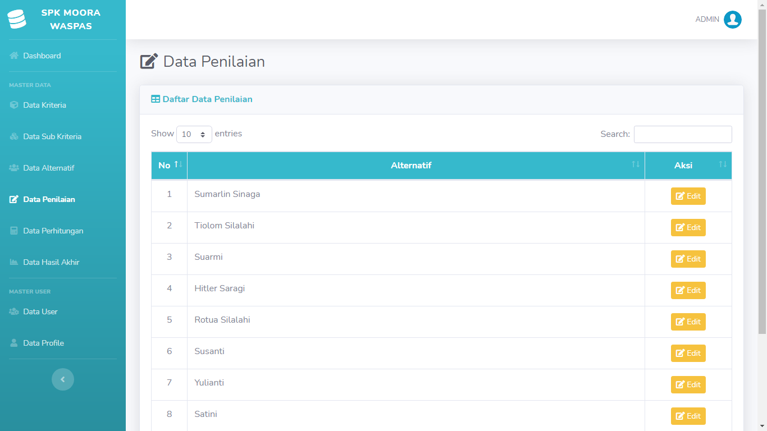Click the Data Perhitungan calculator icon
Viewport: 767px width, 431px height.
point(14,231)
